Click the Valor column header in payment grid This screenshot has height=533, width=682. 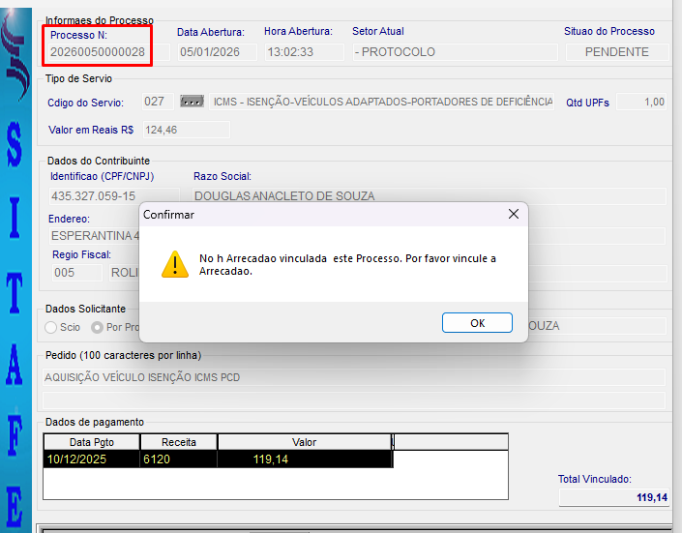(304, 442)
